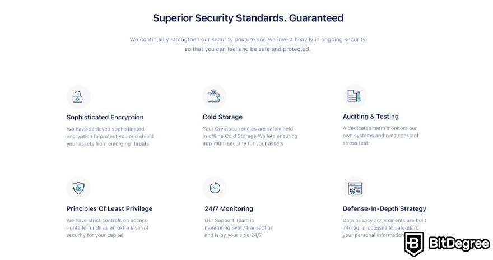Select the 24/7 Monitoring heading
493x260 pixels.
tap(229, 209)
